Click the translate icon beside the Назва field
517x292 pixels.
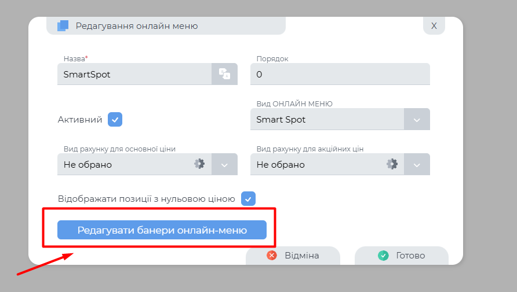click(224, 74)
